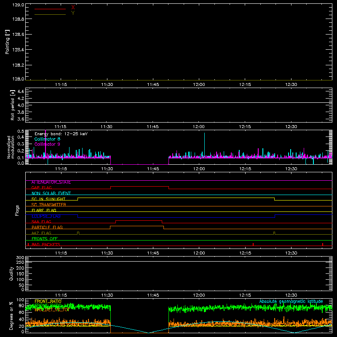Click the 11:30 label under Flags plot
Screen dimensions: 337x337
(x=107, y=253)
